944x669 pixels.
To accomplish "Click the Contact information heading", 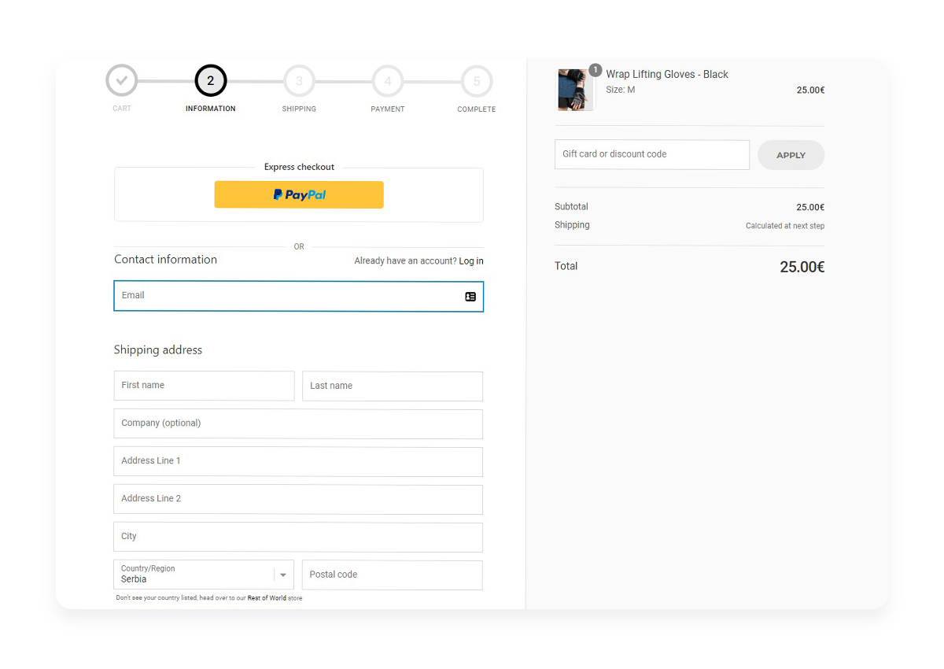I will [165, 260].
